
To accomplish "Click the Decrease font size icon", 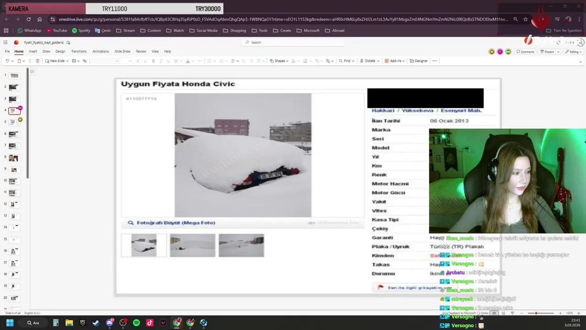I will [146, 60].
